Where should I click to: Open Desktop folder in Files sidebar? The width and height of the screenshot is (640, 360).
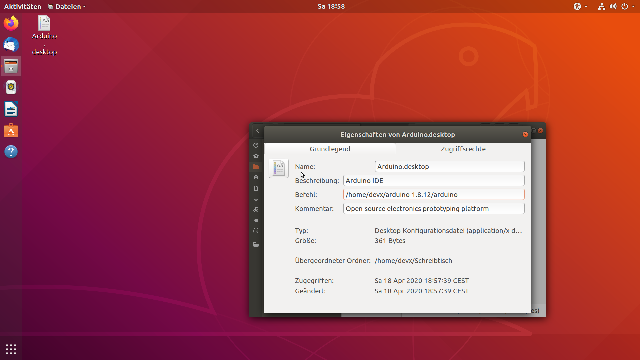pos(256,167)
